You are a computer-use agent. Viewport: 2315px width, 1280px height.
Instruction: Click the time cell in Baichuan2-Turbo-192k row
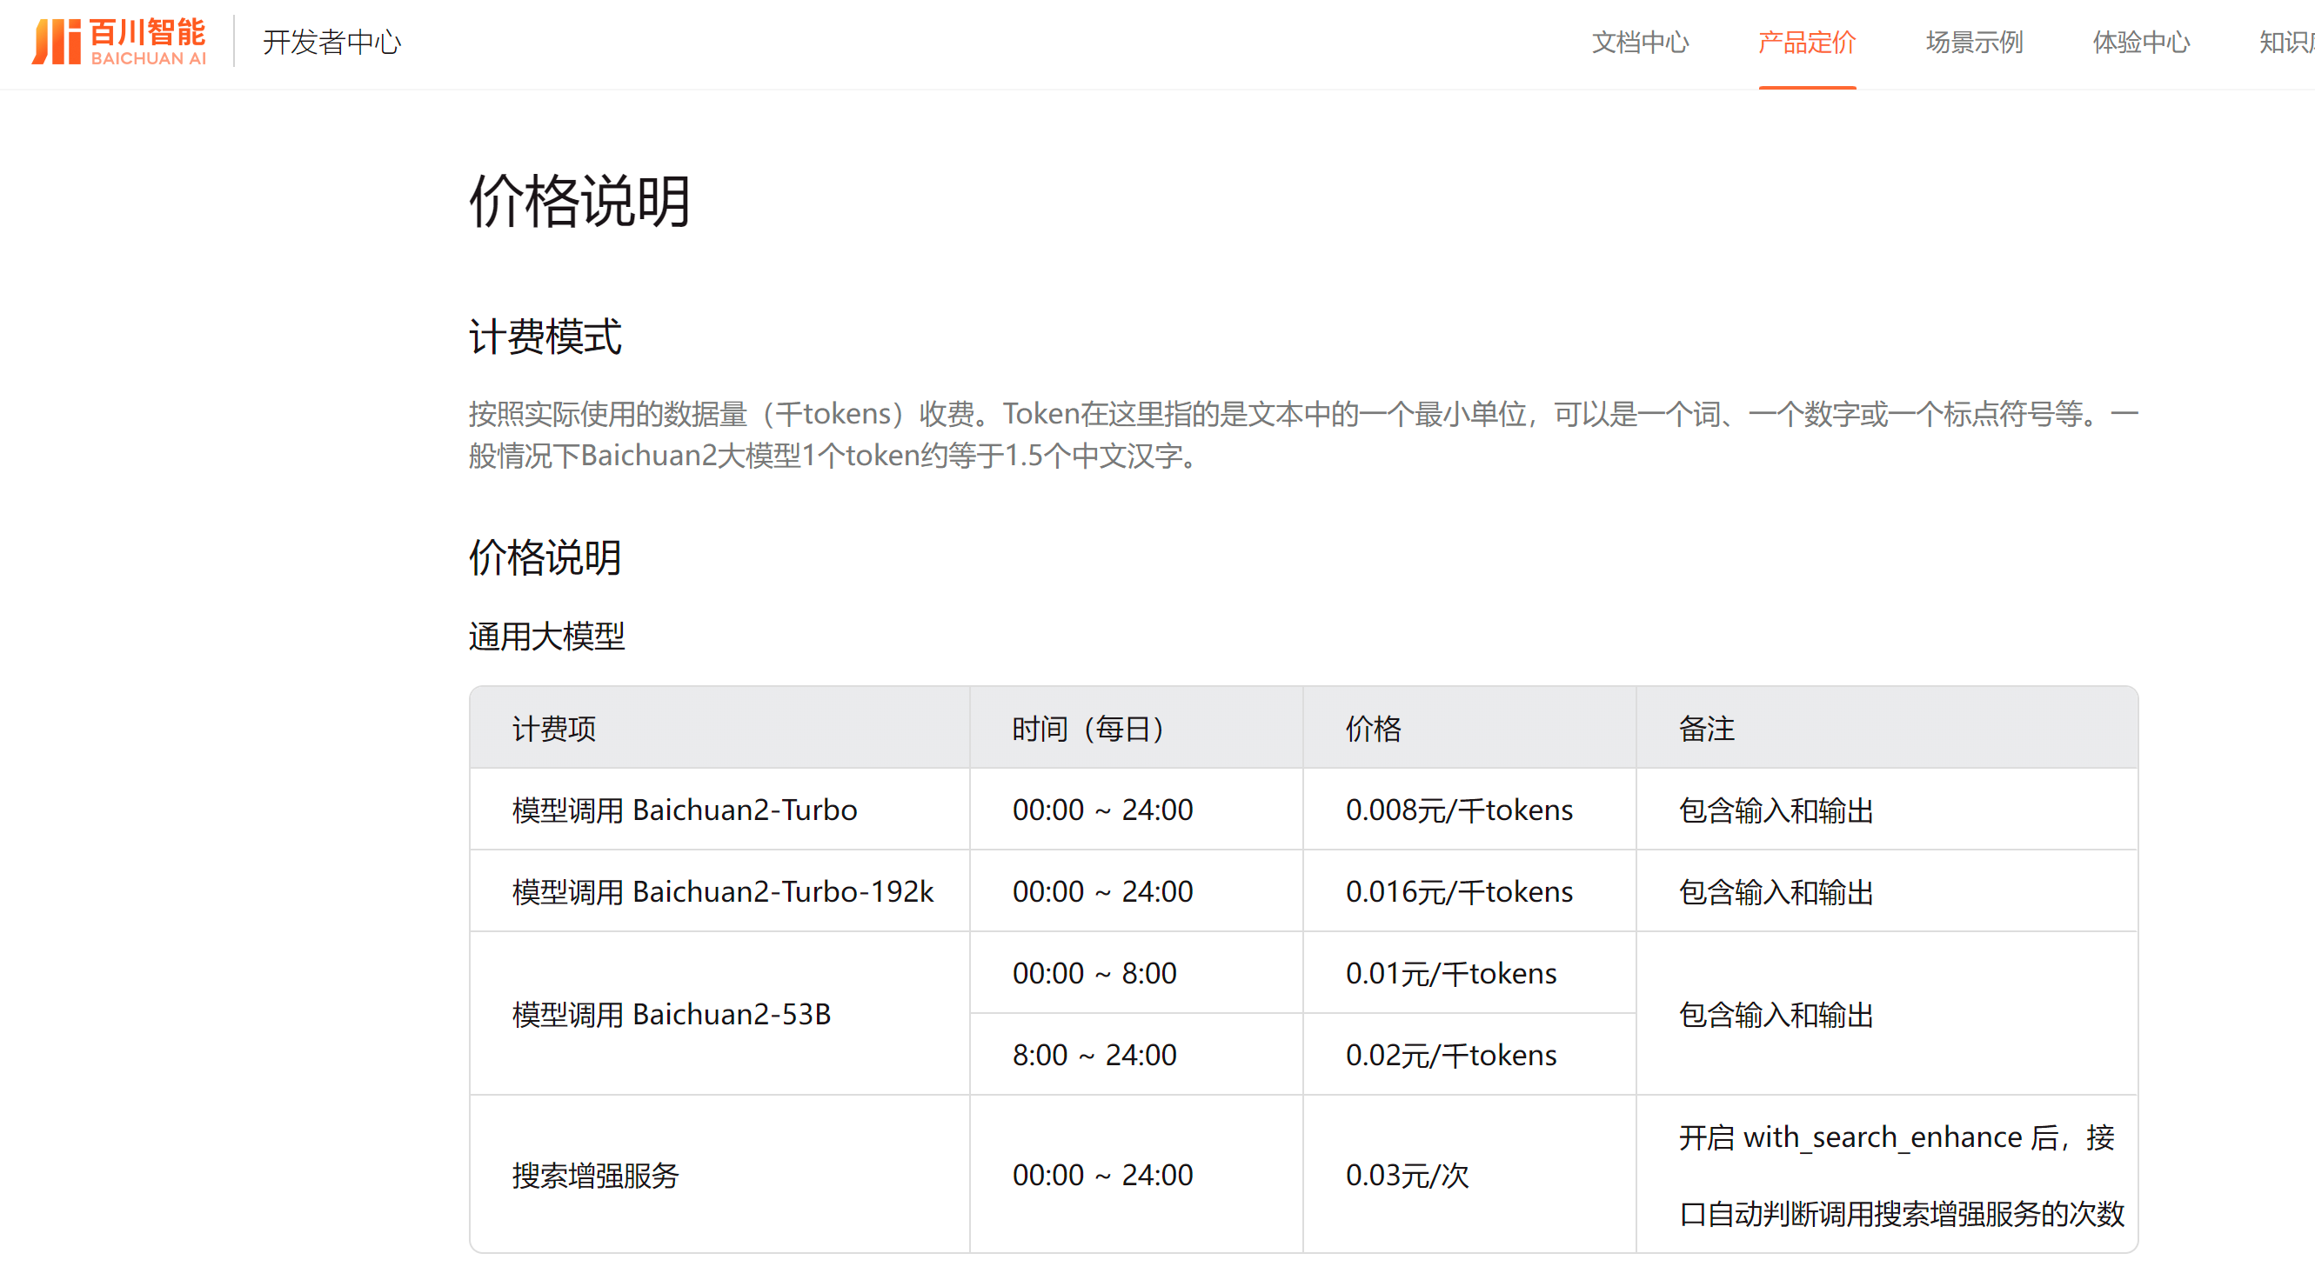[1136, 891]
